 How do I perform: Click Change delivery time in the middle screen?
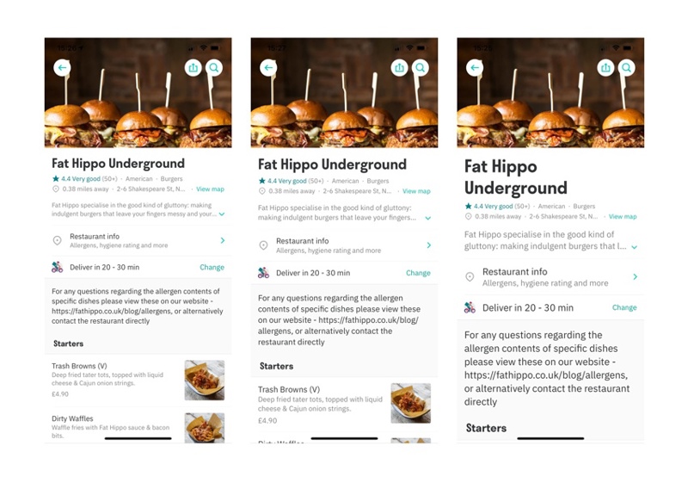418,273
